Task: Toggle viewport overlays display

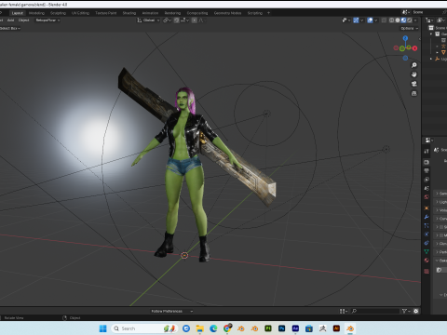Action: [x=370, y=20]
